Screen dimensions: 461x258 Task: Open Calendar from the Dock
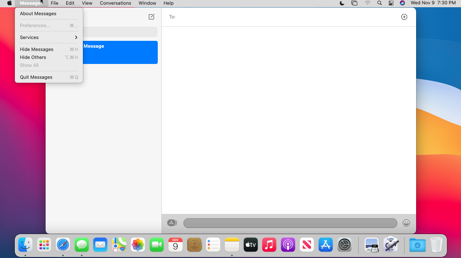(175, 245)
